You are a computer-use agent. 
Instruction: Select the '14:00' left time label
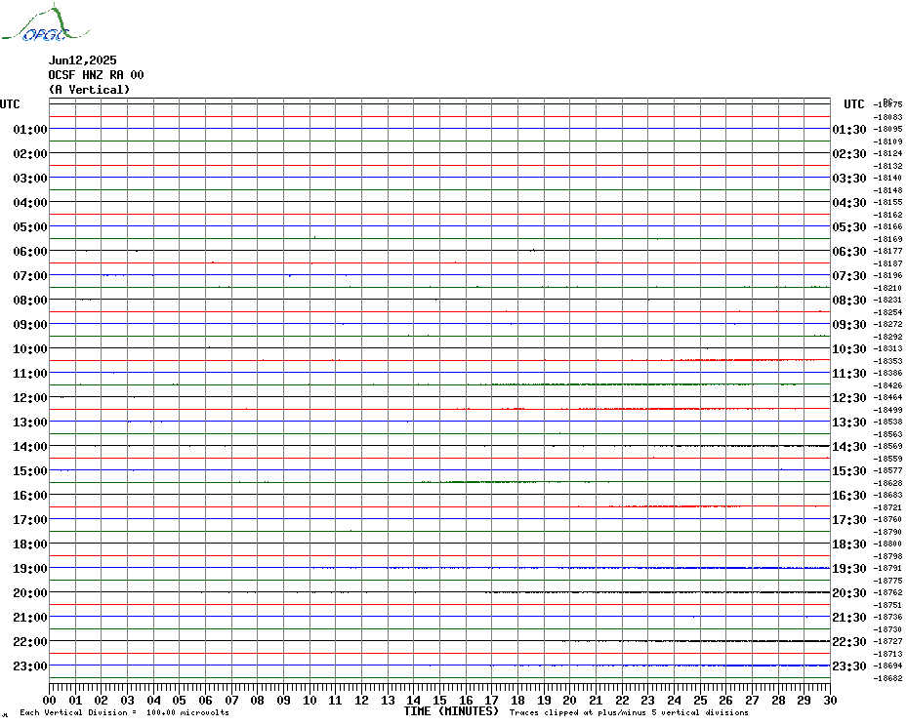tap(30, 446)
